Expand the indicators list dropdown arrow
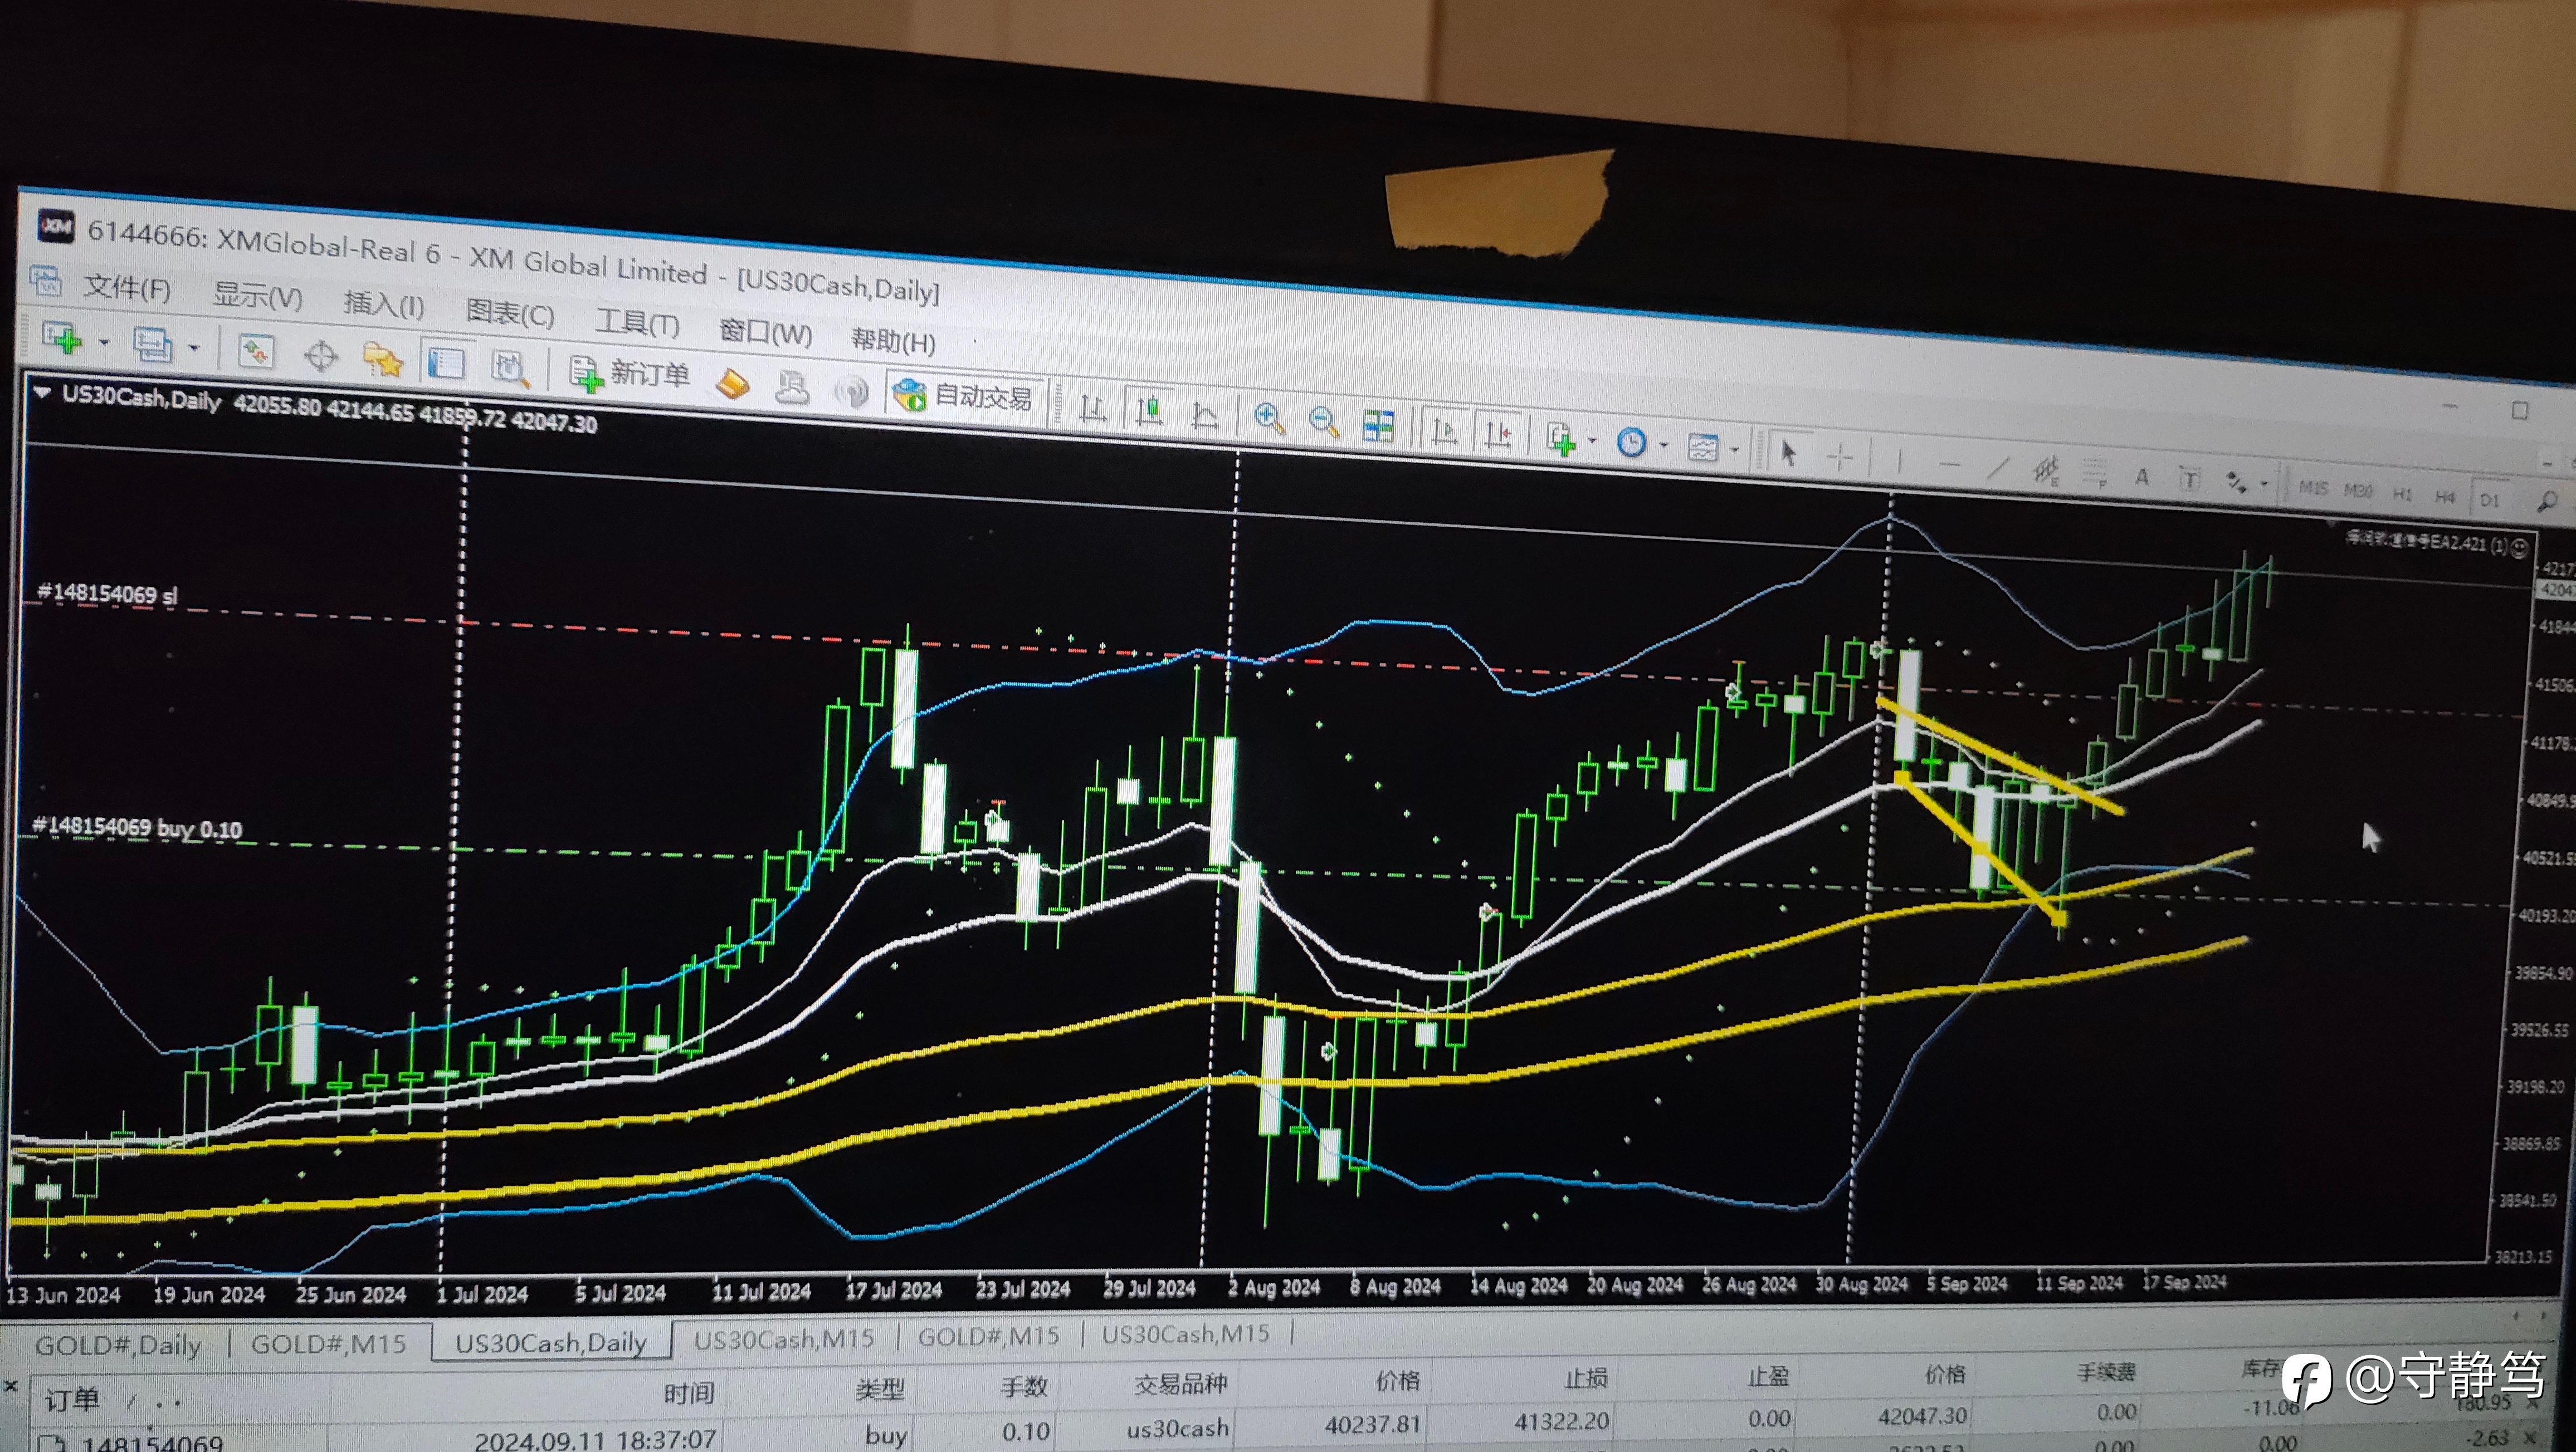Screen dimensions: 2576x1452 tap(1592, 441)
